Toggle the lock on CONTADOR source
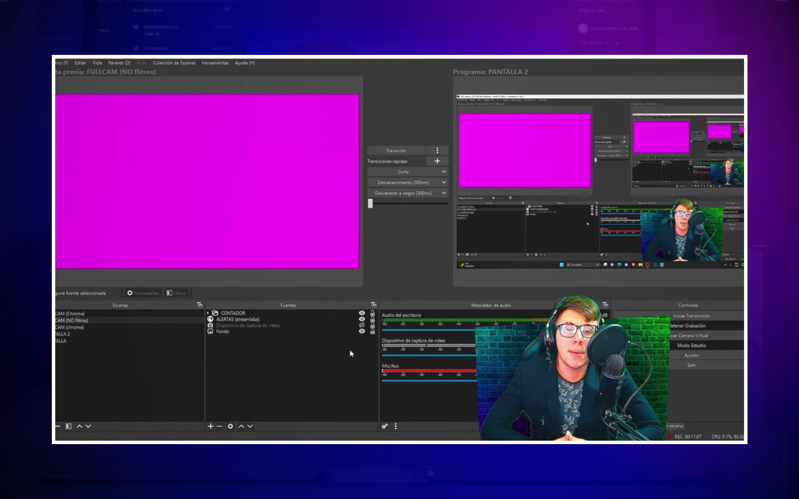This screenshot has width=799, height=499. [372, 313]
